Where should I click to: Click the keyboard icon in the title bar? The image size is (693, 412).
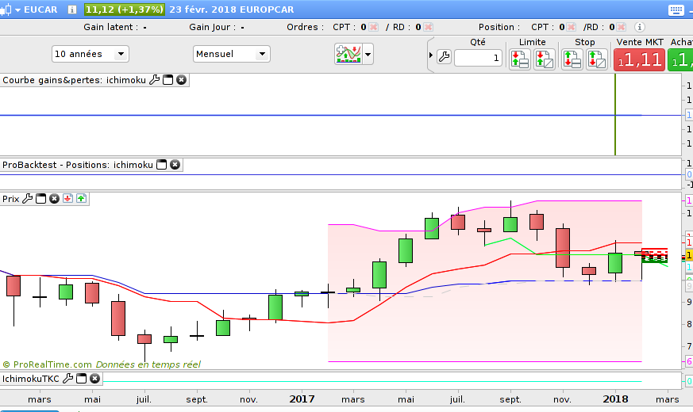[676, 10]
